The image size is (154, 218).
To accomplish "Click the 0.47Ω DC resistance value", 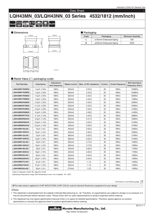I will point(89,119).
